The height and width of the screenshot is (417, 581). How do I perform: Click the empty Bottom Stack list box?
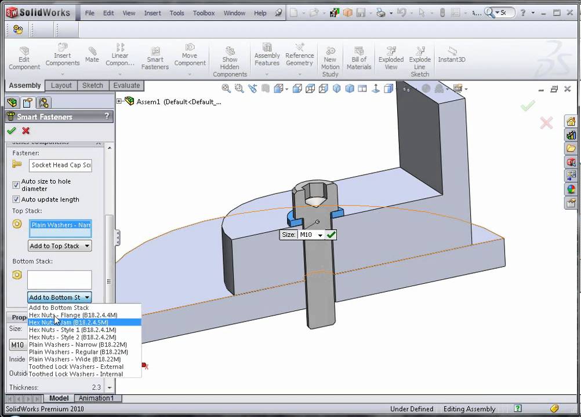60,280
